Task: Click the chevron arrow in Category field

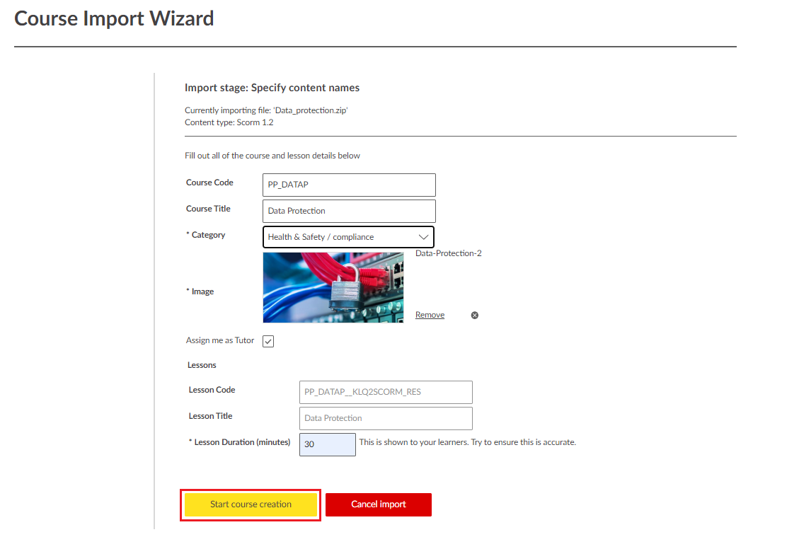Action: click(423, 237)
